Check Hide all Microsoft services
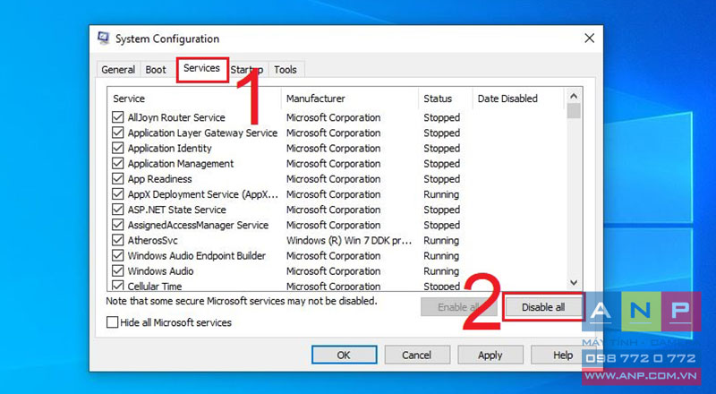 pyautogui.click(x=112, y=322)
